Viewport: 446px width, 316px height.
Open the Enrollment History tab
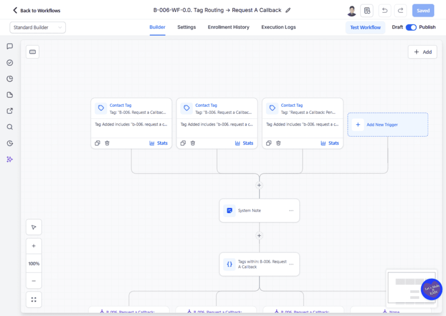pyautogui.click(x=228, y=27)
